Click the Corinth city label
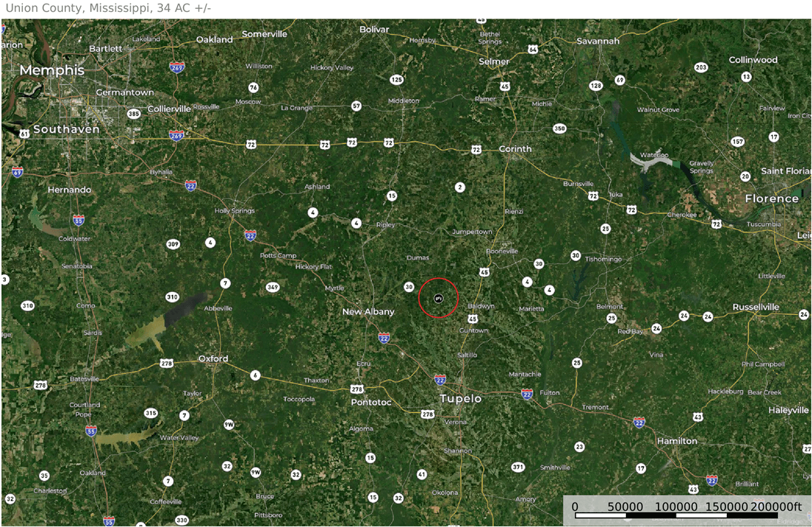This screenshot has height=527, width=812. coord(515,148)
